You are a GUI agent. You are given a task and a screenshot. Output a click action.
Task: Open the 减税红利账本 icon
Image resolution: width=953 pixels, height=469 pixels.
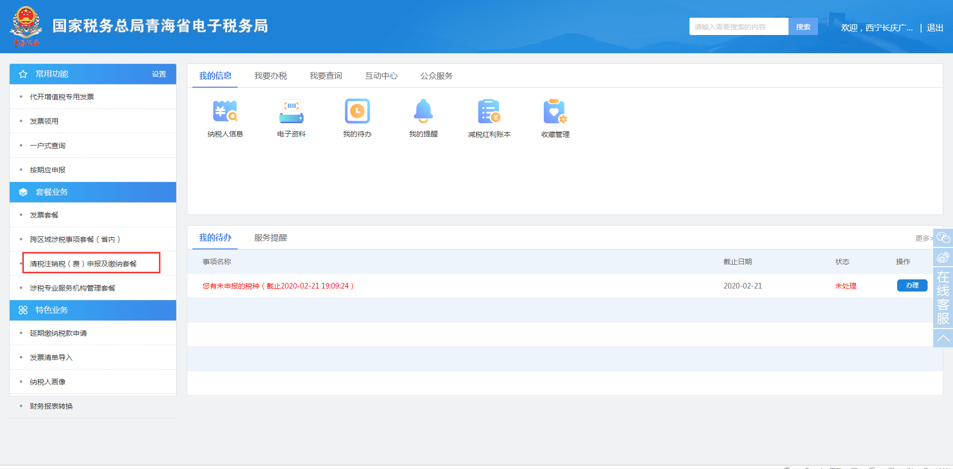[489, 112]
